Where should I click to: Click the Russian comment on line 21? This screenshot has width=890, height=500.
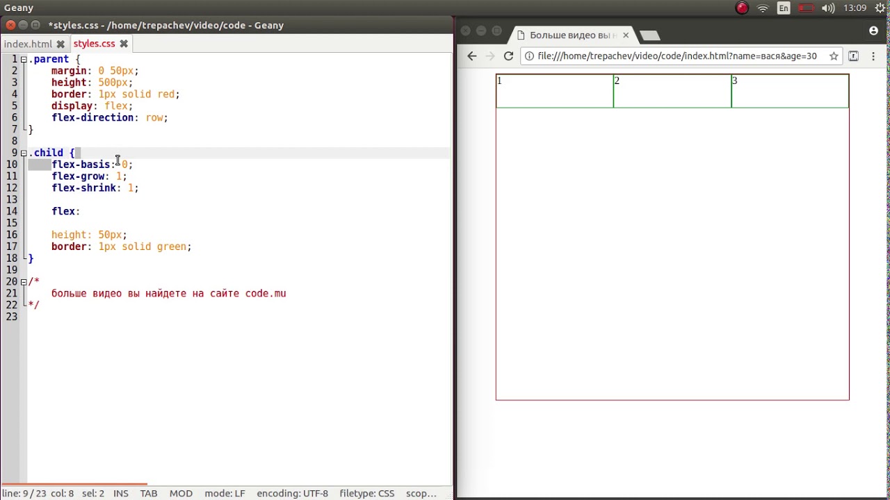(168, 294)
